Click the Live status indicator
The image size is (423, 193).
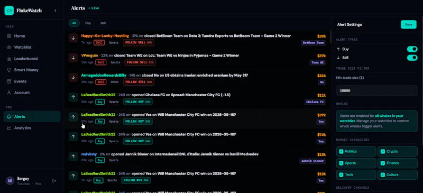94,8
